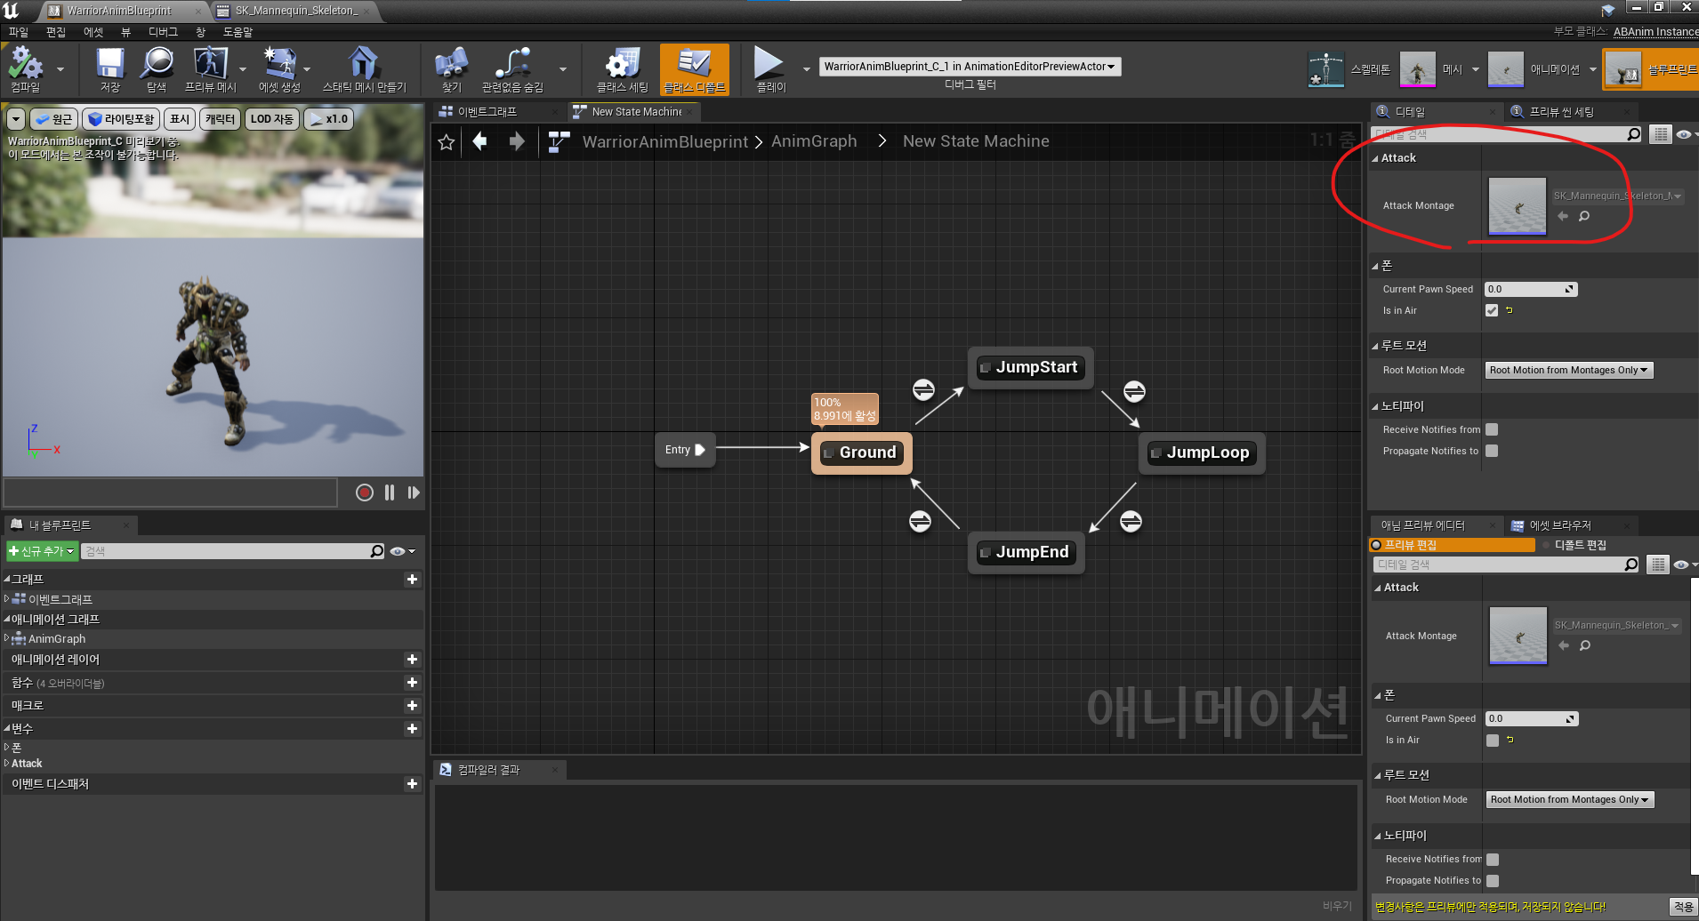Viewport: 1699px width, 921px height.
Task: Switch to Preview Scene Settings (프리뷰 씬 세팅) tab
Action: [x=1561, y=112]
